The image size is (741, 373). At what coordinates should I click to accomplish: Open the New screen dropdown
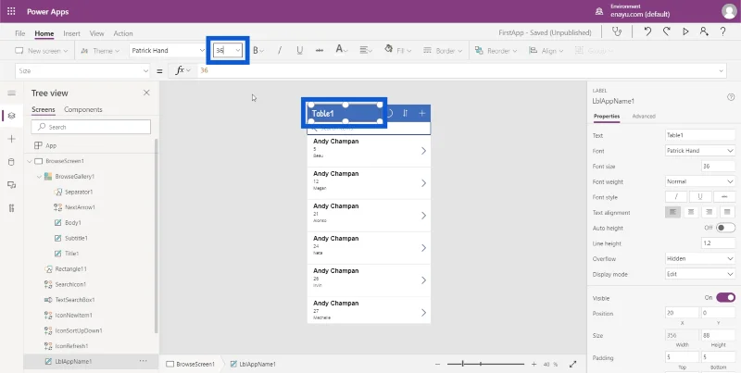click(x=41, y=51)
